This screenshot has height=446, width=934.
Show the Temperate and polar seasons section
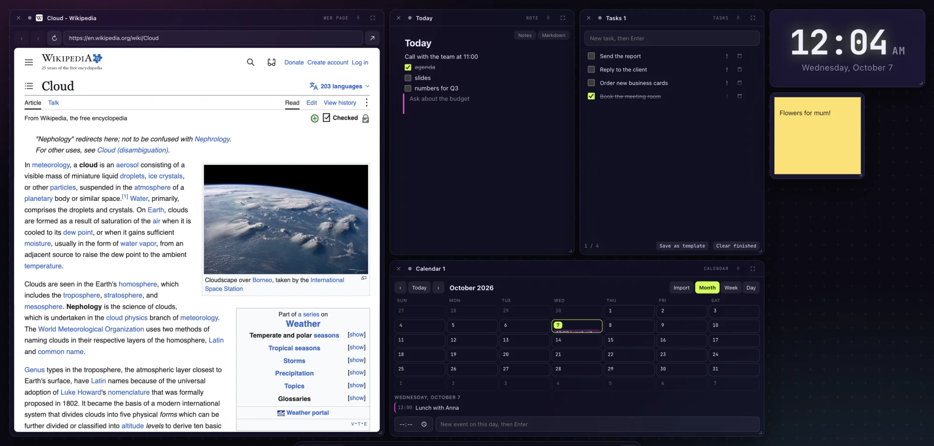[x=357, y=335]
